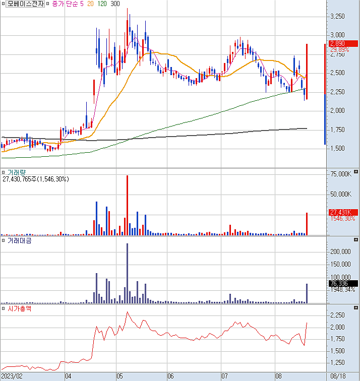Select the 거래대금 indicator title

20,240
